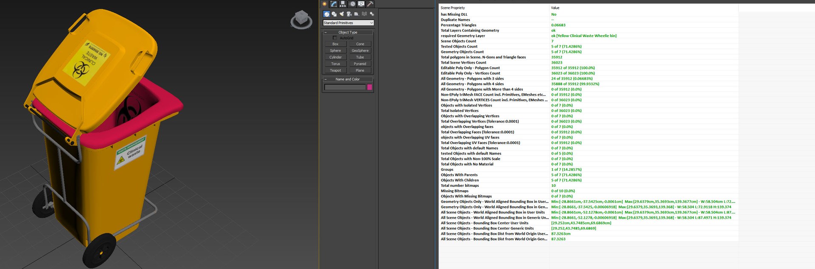Click 'Objects With Missing Bitmaps' row
Viewport: 815px width, 269px height.
pos(588,197)
